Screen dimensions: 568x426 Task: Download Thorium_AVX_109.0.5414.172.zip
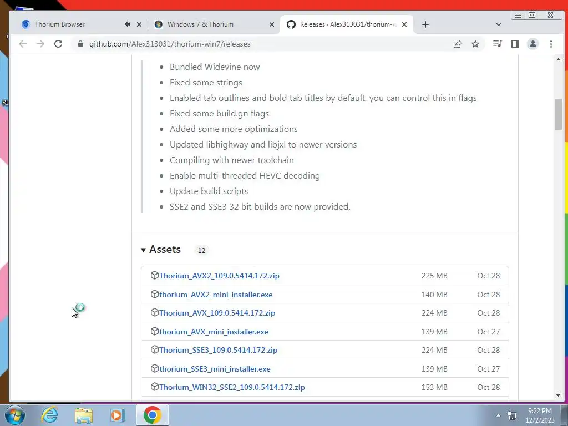point(217,313)
